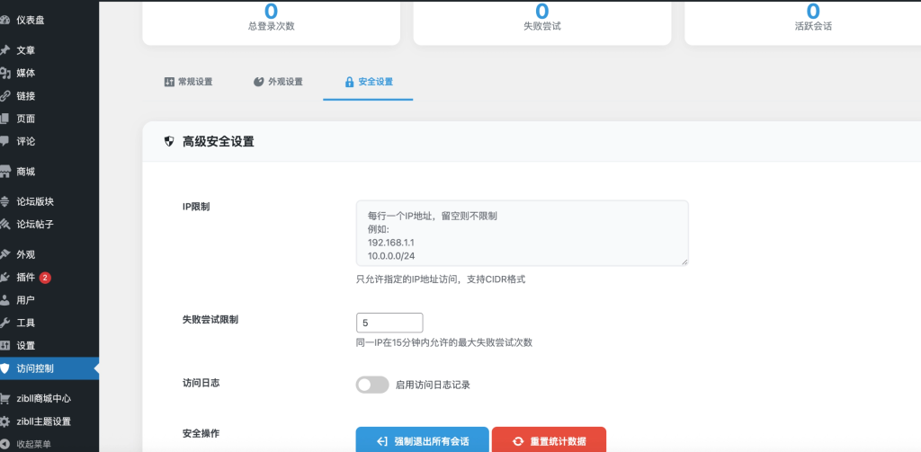Click the IP限制 field label
Viewport: 921px width, 452px height.
coord(196,207)
